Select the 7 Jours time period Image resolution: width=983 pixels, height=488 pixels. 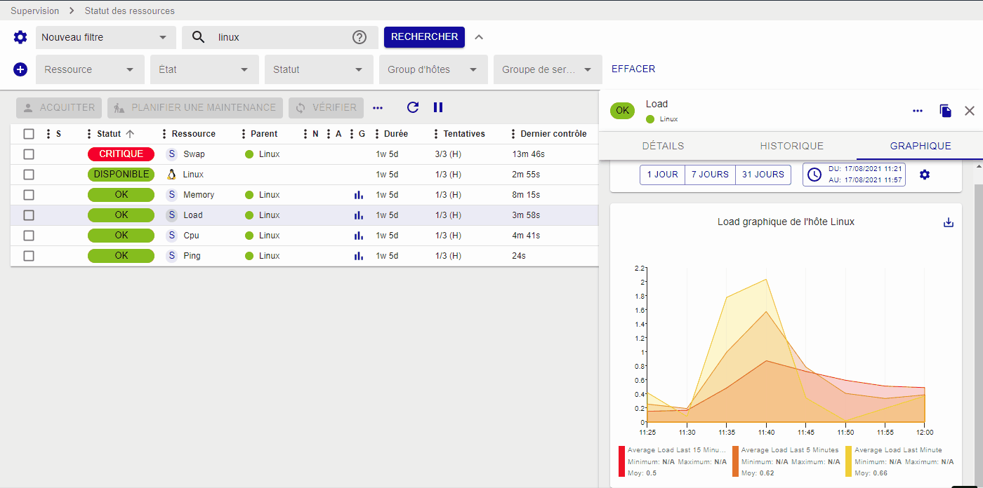tap(710, 175)
